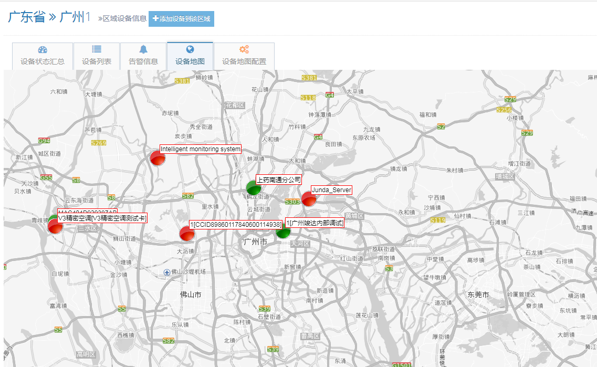This screenshot has height=367, width=597.
Task: Select the red V3精密空调 device marker
Action: [x=55, y=226]
